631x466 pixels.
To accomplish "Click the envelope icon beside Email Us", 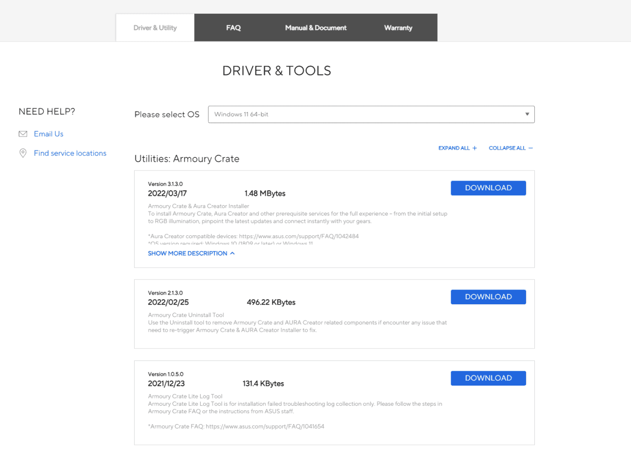I will [x=23, y=134].
